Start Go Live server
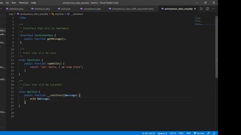241x135 pixels. coord(199,133)
